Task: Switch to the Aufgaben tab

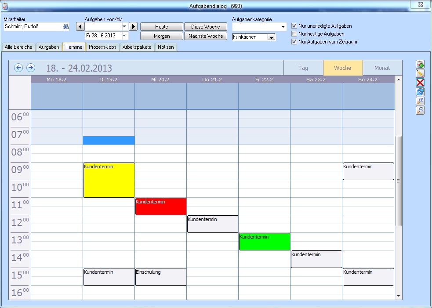Action: pos(49,47)
